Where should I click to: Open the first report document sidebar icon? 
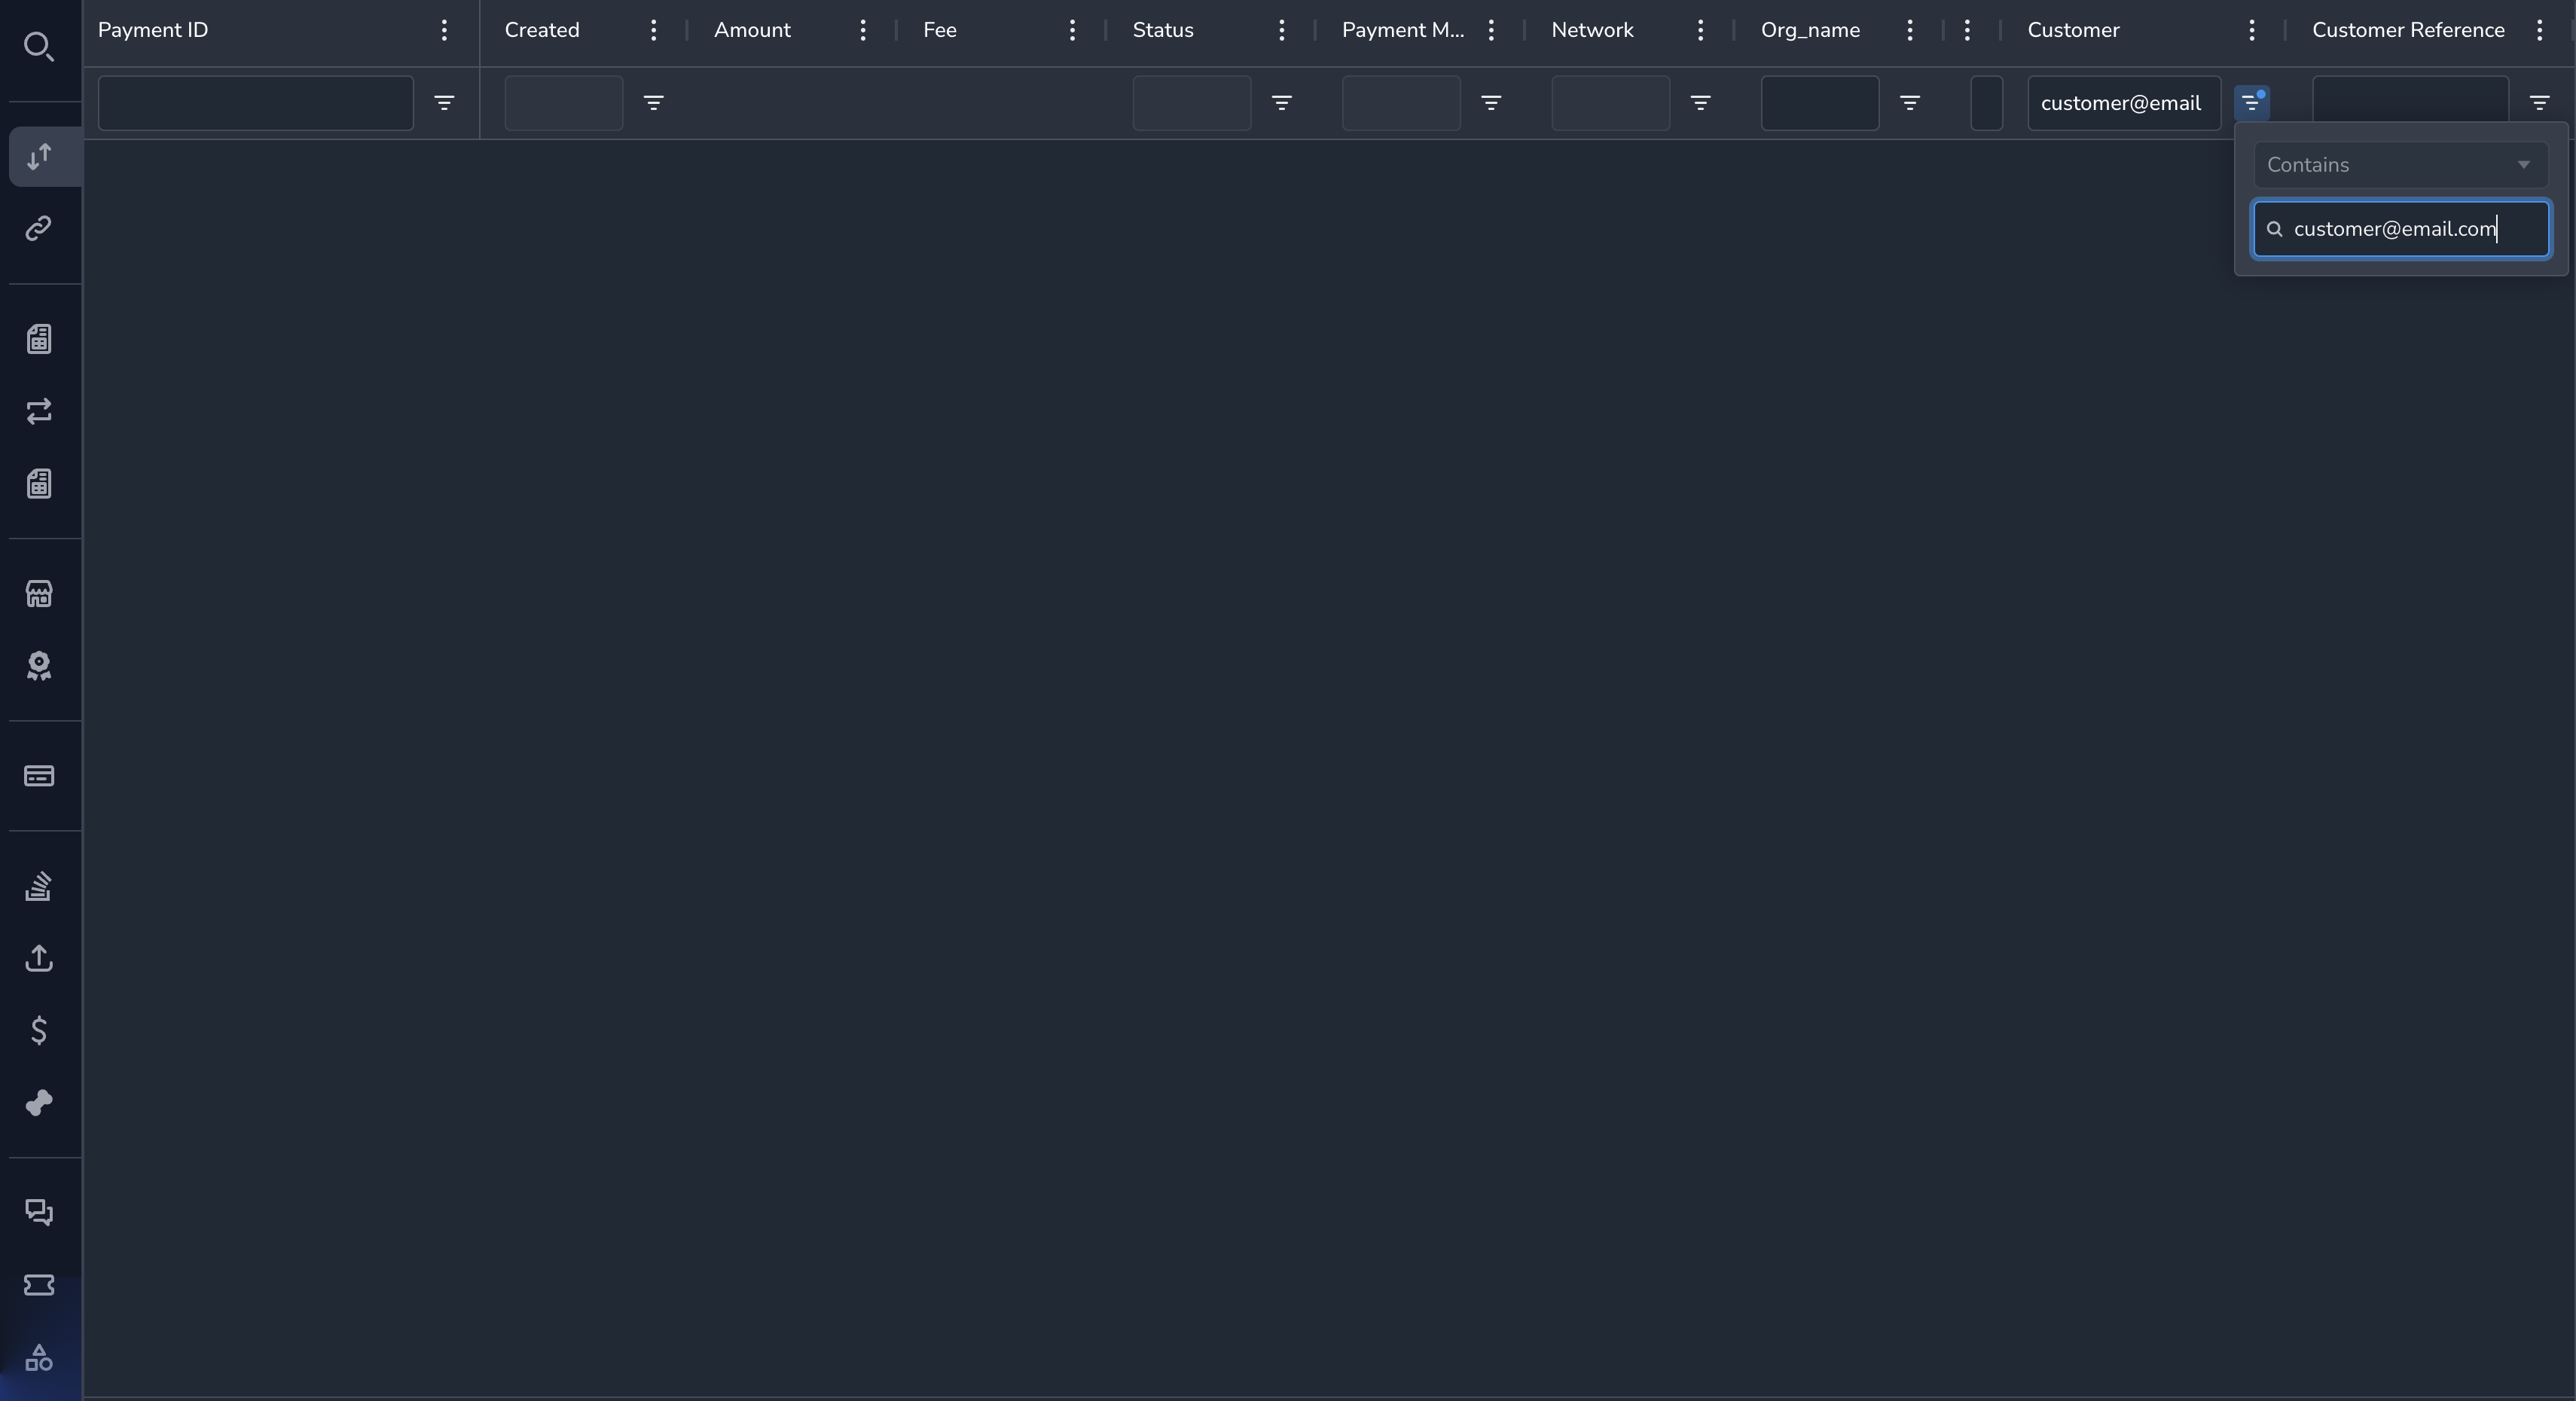39,339
